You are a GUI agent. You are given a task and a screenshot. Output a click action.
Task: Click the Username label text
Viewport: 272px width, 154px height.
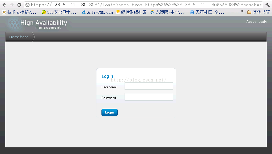109,87
